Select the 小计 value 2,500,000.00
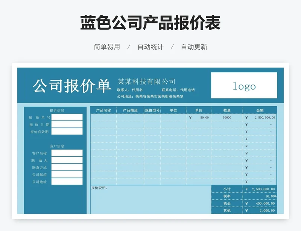 click(260, 189)
